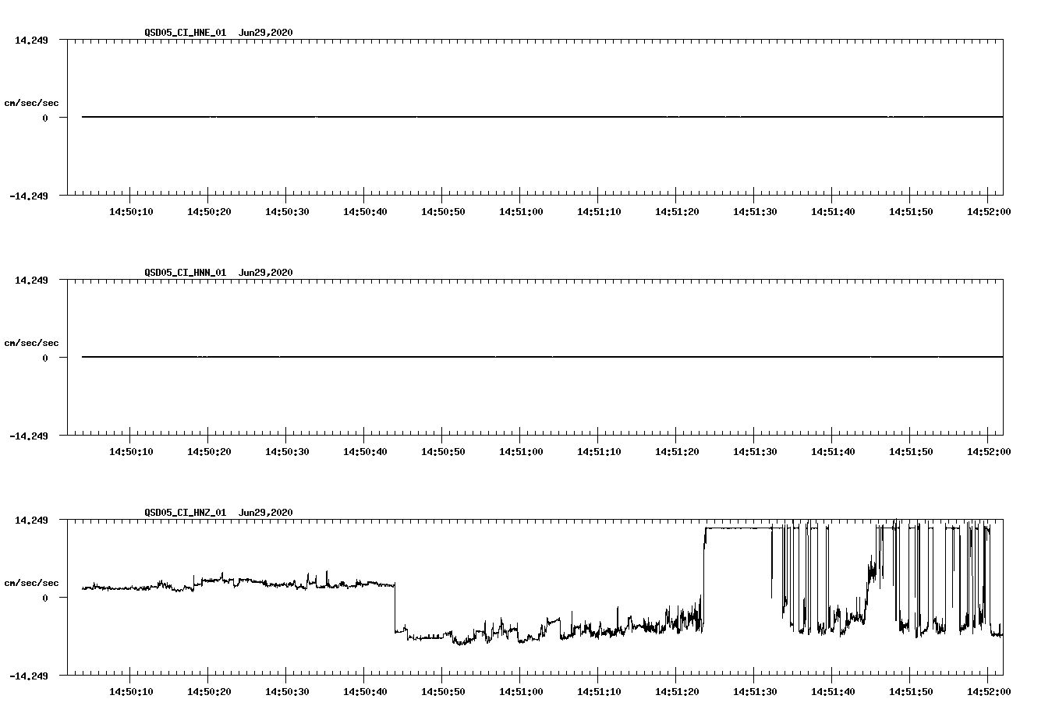Image resolution: width=1059 pixels, height=720 pixels.
Task: Click the 14.249 upper limit of the HNE axis
Action: 31,40
